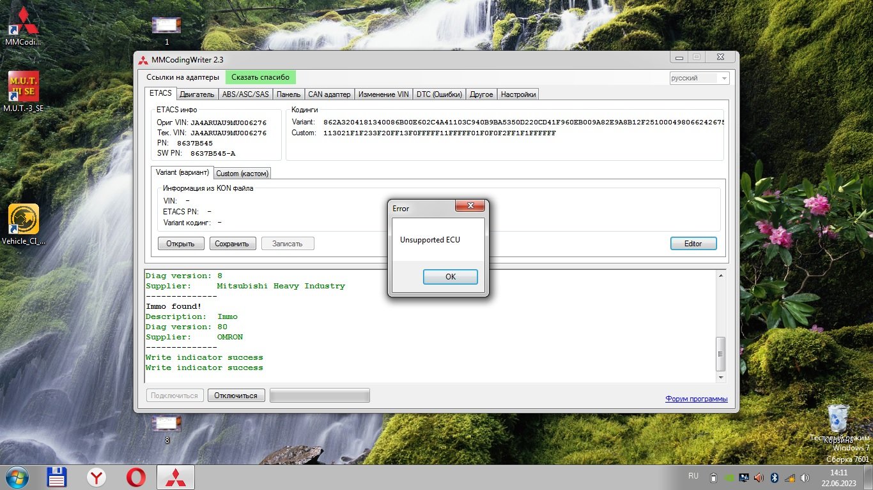Click the log pane scroll-up arrow

pyautogui.click(x=722, y=276)
